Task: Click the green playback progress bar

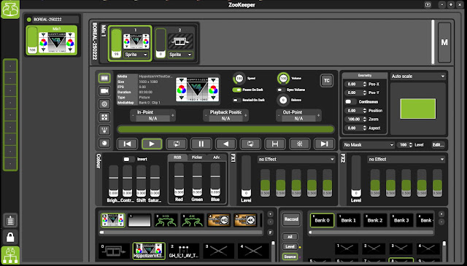Action: (x=225, y=129)
